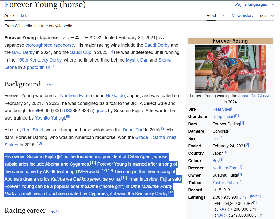The height and width of the screenshot is (219, 280).
Task: Open Real Steel link in sire paragraph
Action: coord(32,130)
